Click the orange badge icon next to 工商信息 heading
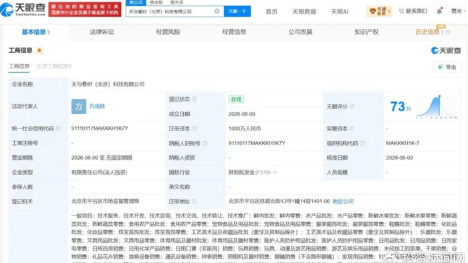Image resolution: width=468 pixels, height=263 pixels. pos(39,50)
